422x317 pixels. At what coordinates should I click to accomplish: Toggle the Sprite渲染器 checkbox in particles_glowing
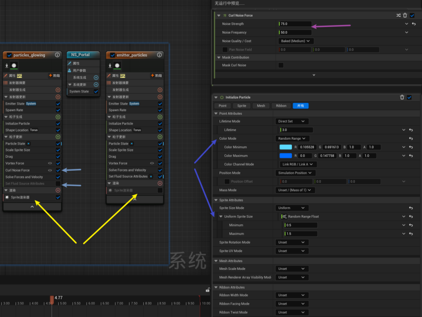pos(58,198)
